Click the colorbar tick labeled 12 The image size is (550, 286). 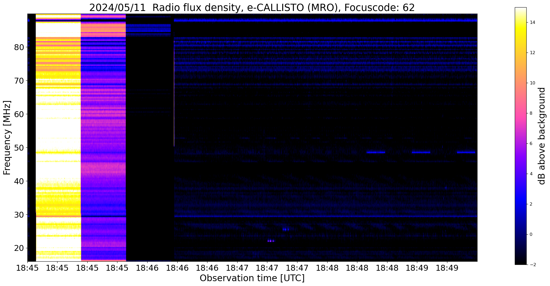click(532, 53)
